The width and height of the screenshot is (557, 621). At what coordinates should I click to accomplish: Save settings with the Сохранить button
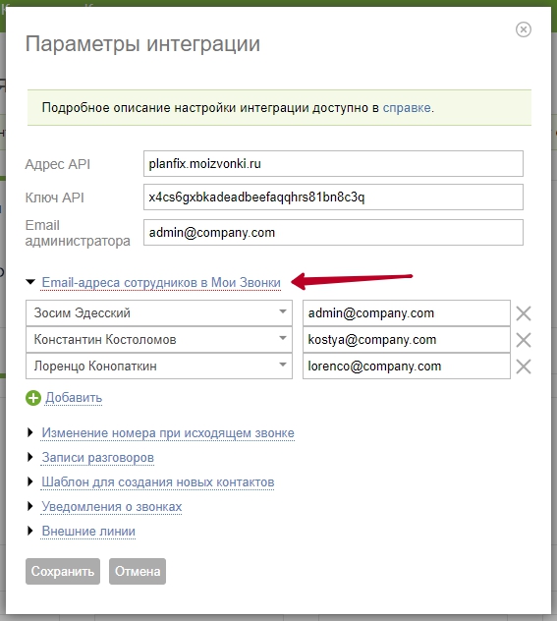(63, 571)
